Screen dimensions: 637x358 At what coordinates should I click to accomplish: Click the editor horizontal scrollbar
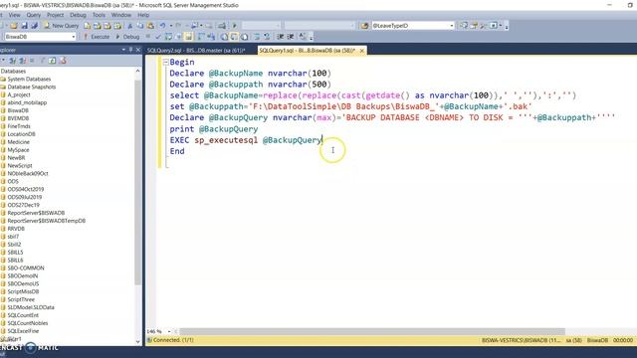tap(372, 331)
